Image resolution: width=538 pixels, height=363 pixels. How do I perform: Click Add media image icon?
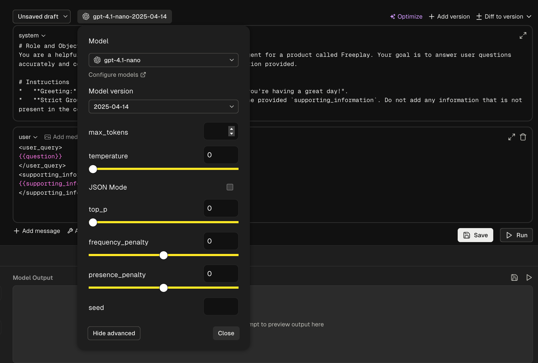point(48,137)
